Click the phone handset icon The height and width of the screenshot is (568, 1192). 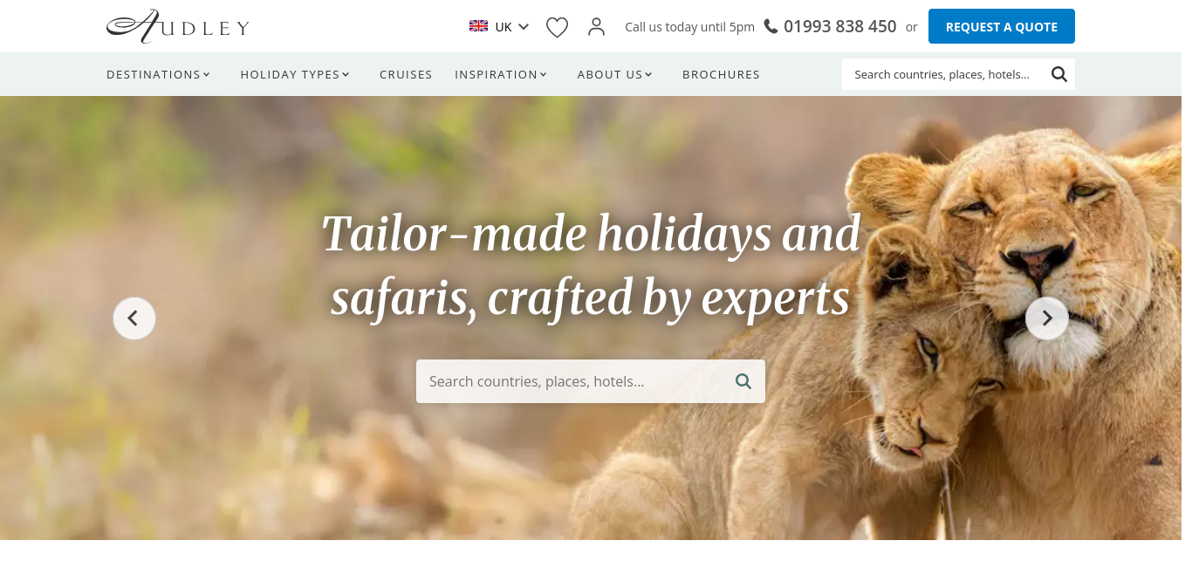[x=771, y=26]
